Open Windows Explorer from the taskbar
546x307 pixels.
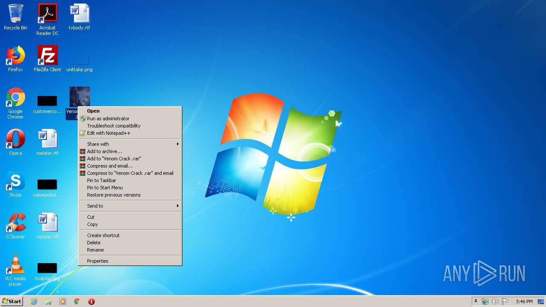pyautogui.click(x=48, y=301)
